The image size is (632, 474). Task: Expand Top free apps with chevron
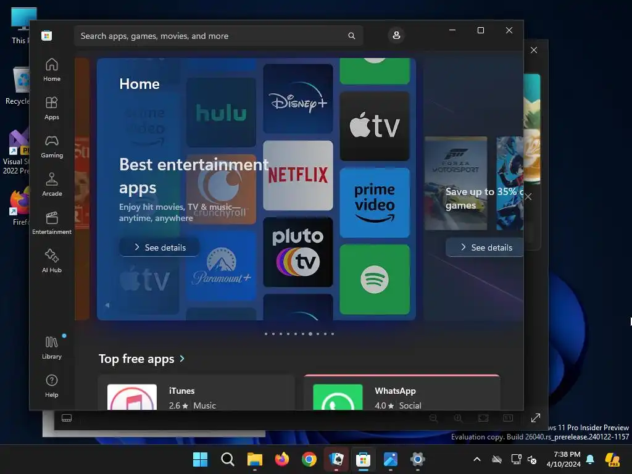[x=182, y=359]
